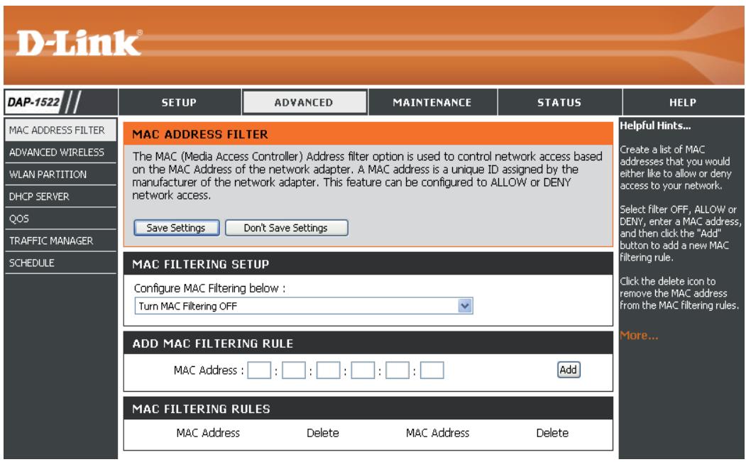Screen dimensions: 746x462
Task: Open the More... helpful hints link
Action: (639, 336)
